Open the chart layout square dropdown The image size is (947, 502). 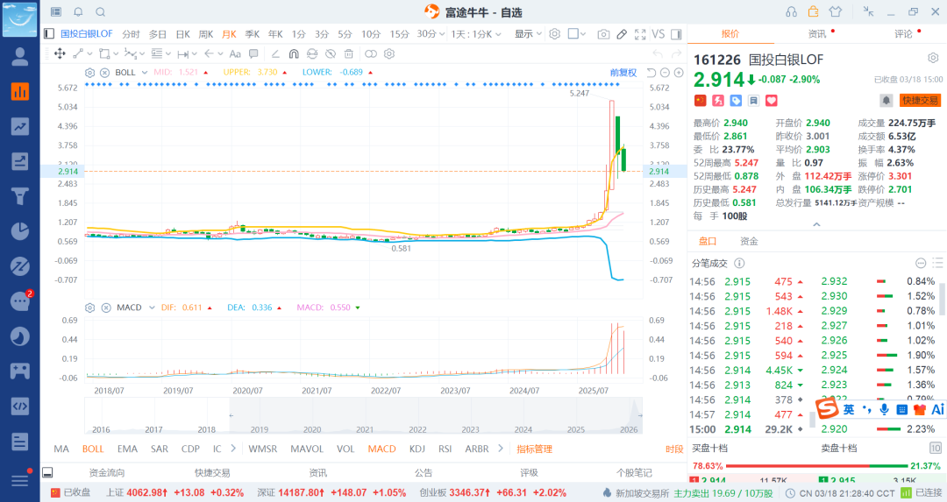pos(577,34)
